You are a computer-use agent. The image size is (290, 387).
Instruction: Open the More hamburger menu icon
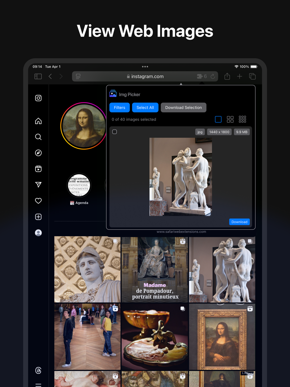pyautogui.click(x=38, y=385)
